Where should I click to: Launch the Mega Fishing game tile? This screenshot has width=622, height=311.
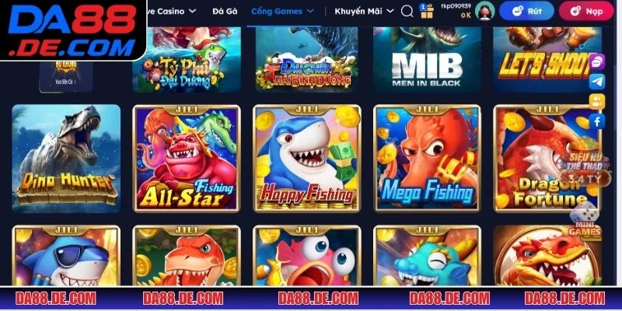click(427, 159)
